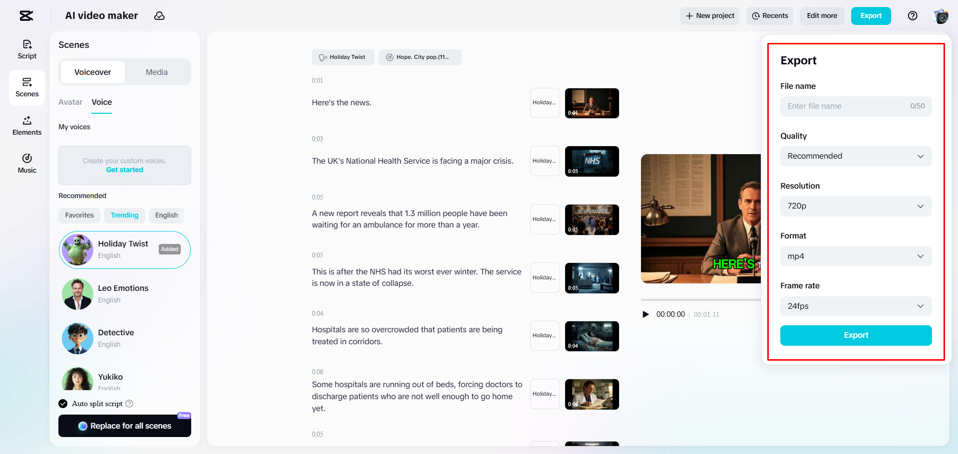The image size is (958, 454).
Task: Select the Voice tab
Action: (x=102, y=102)
